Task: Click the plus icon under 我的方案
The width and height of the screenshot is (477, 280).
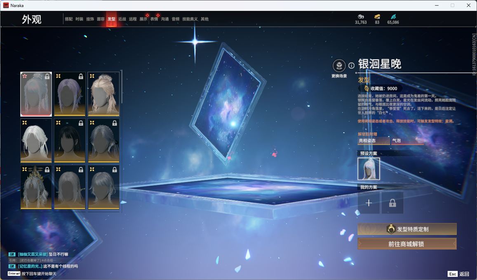Action: tap(369, 203)
